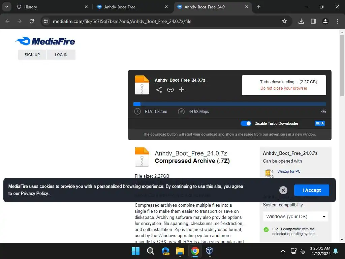This screenshot has height=259, width=345.
Task: Close the Anhdv_Boot_Free tab
Action: [166, 7]
